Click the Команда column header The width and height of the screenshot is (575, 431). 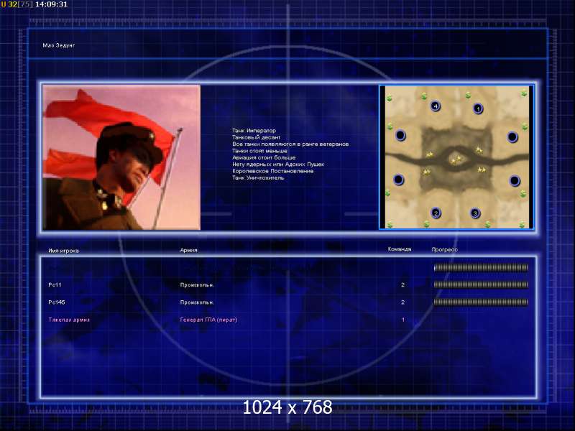400,249
